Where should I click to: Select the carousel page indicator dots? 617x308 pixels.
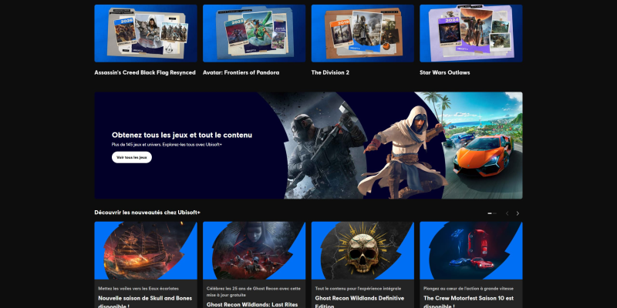click(x=492, y=213)
